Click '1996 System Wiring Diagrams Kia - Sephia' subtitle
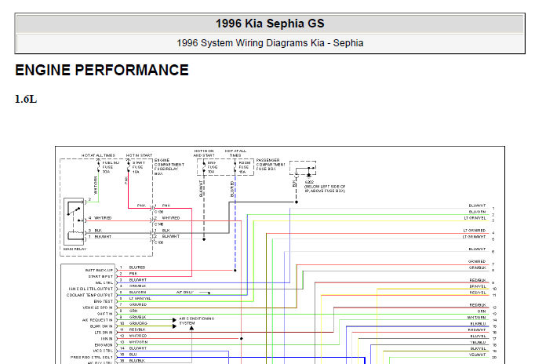Screen dimensions: 535x364 [270, 43]
